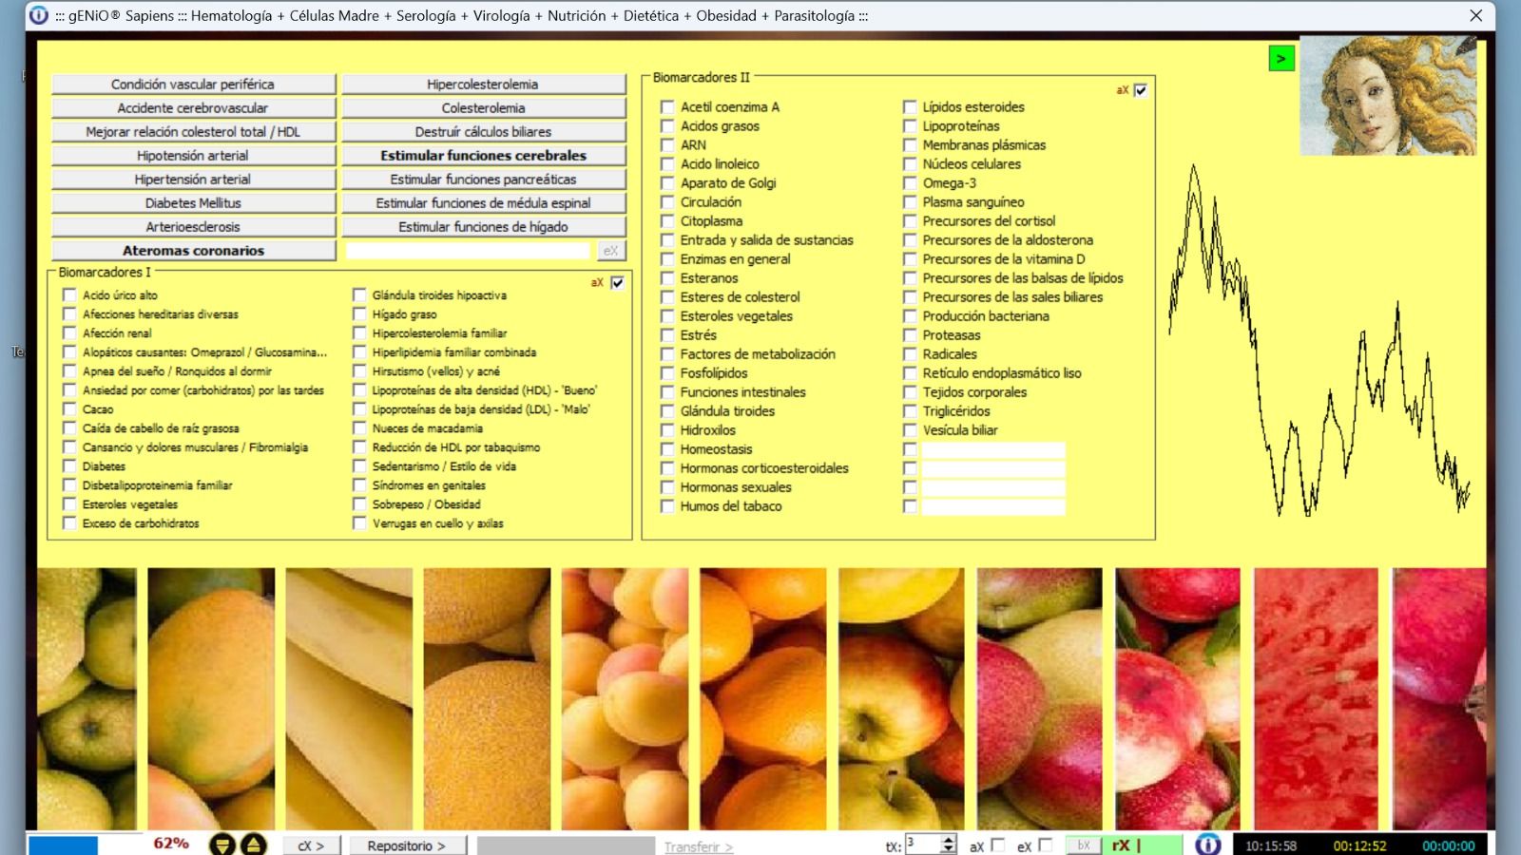Click the green arrow button beside the portrait
The image size is (1521, 855).
pos(1281,59)
